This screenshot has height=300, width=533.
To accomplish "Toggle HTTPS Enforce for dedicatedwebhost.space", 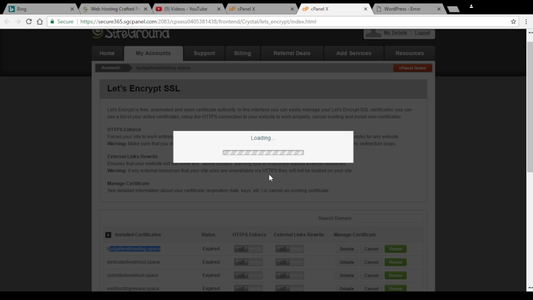I will click(x=248, y=262).
